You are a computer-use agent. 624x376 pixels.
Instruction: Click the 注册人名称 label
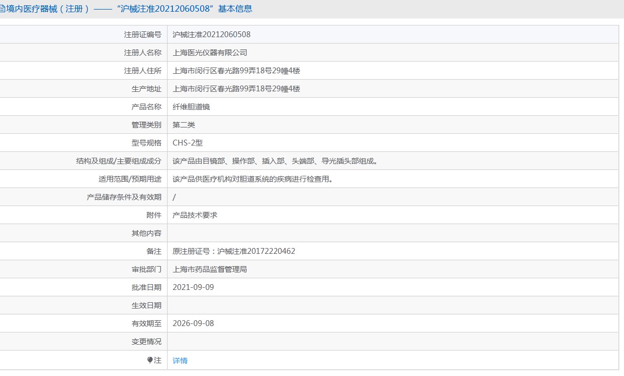[x=143, y=53]
